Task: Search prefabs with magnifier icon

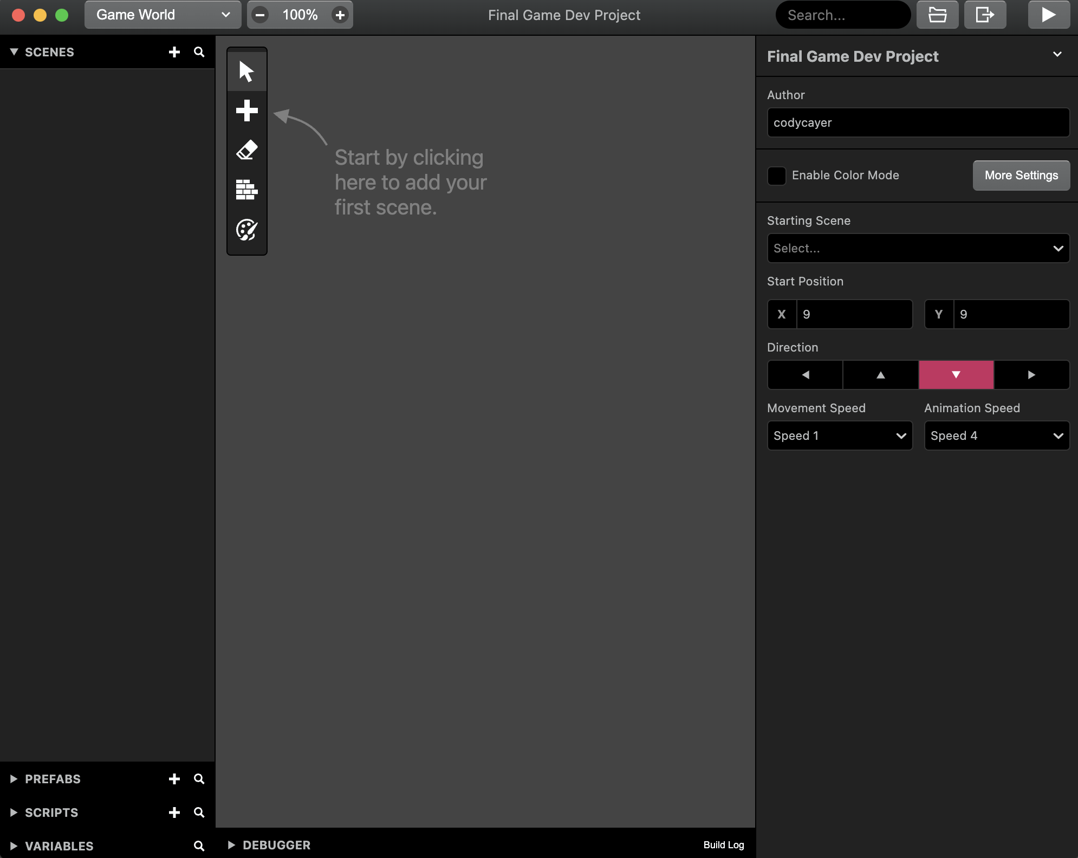Action: [199, 779]
